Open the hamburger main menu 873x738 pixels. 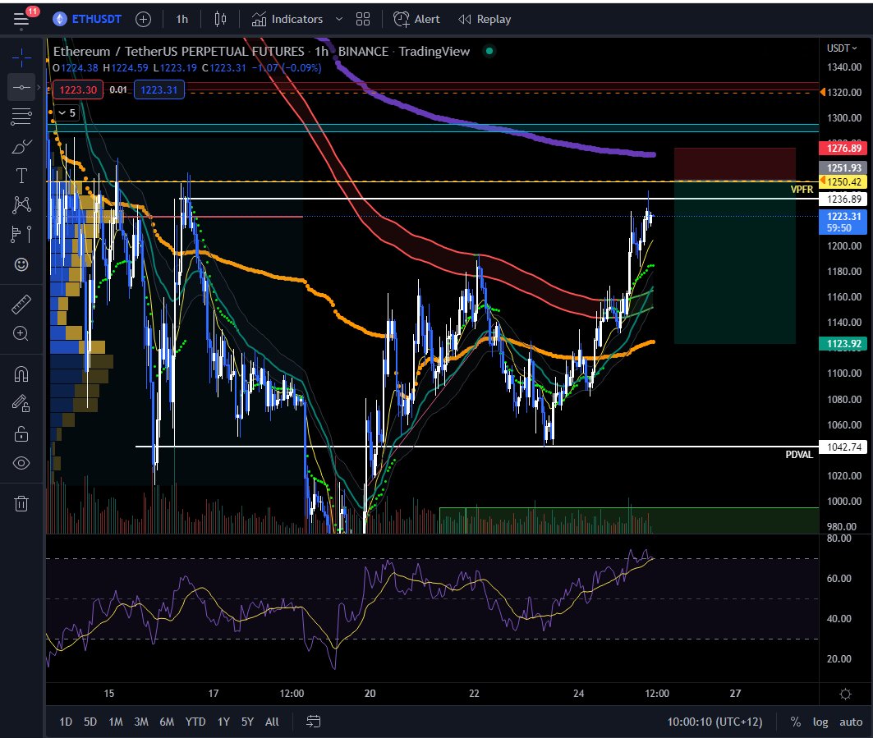(21, 20)
